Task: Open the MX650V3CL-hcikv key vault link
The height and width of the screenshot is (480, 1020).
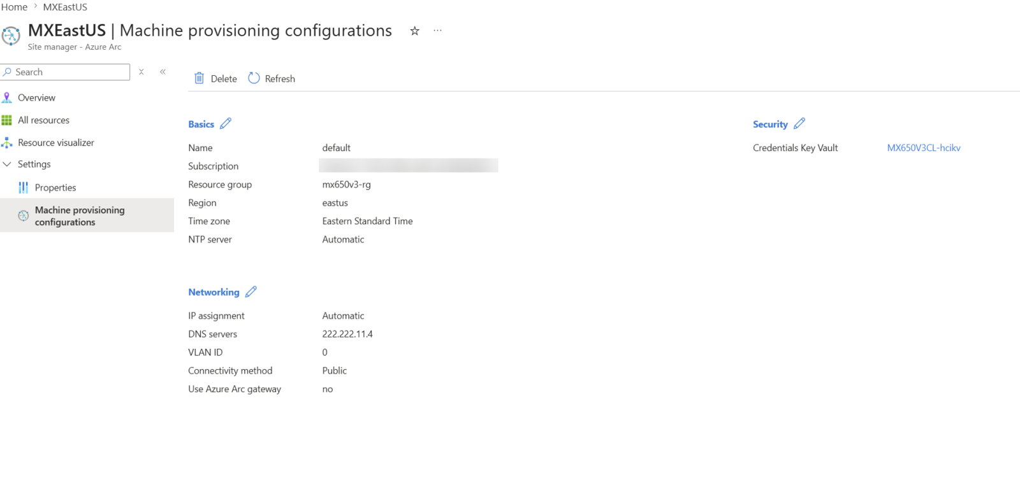Action: pyautogui.click(x=924, y=148)
